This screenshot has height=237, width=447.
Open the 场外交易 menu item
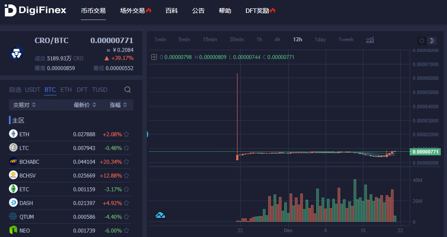[135, 10]
